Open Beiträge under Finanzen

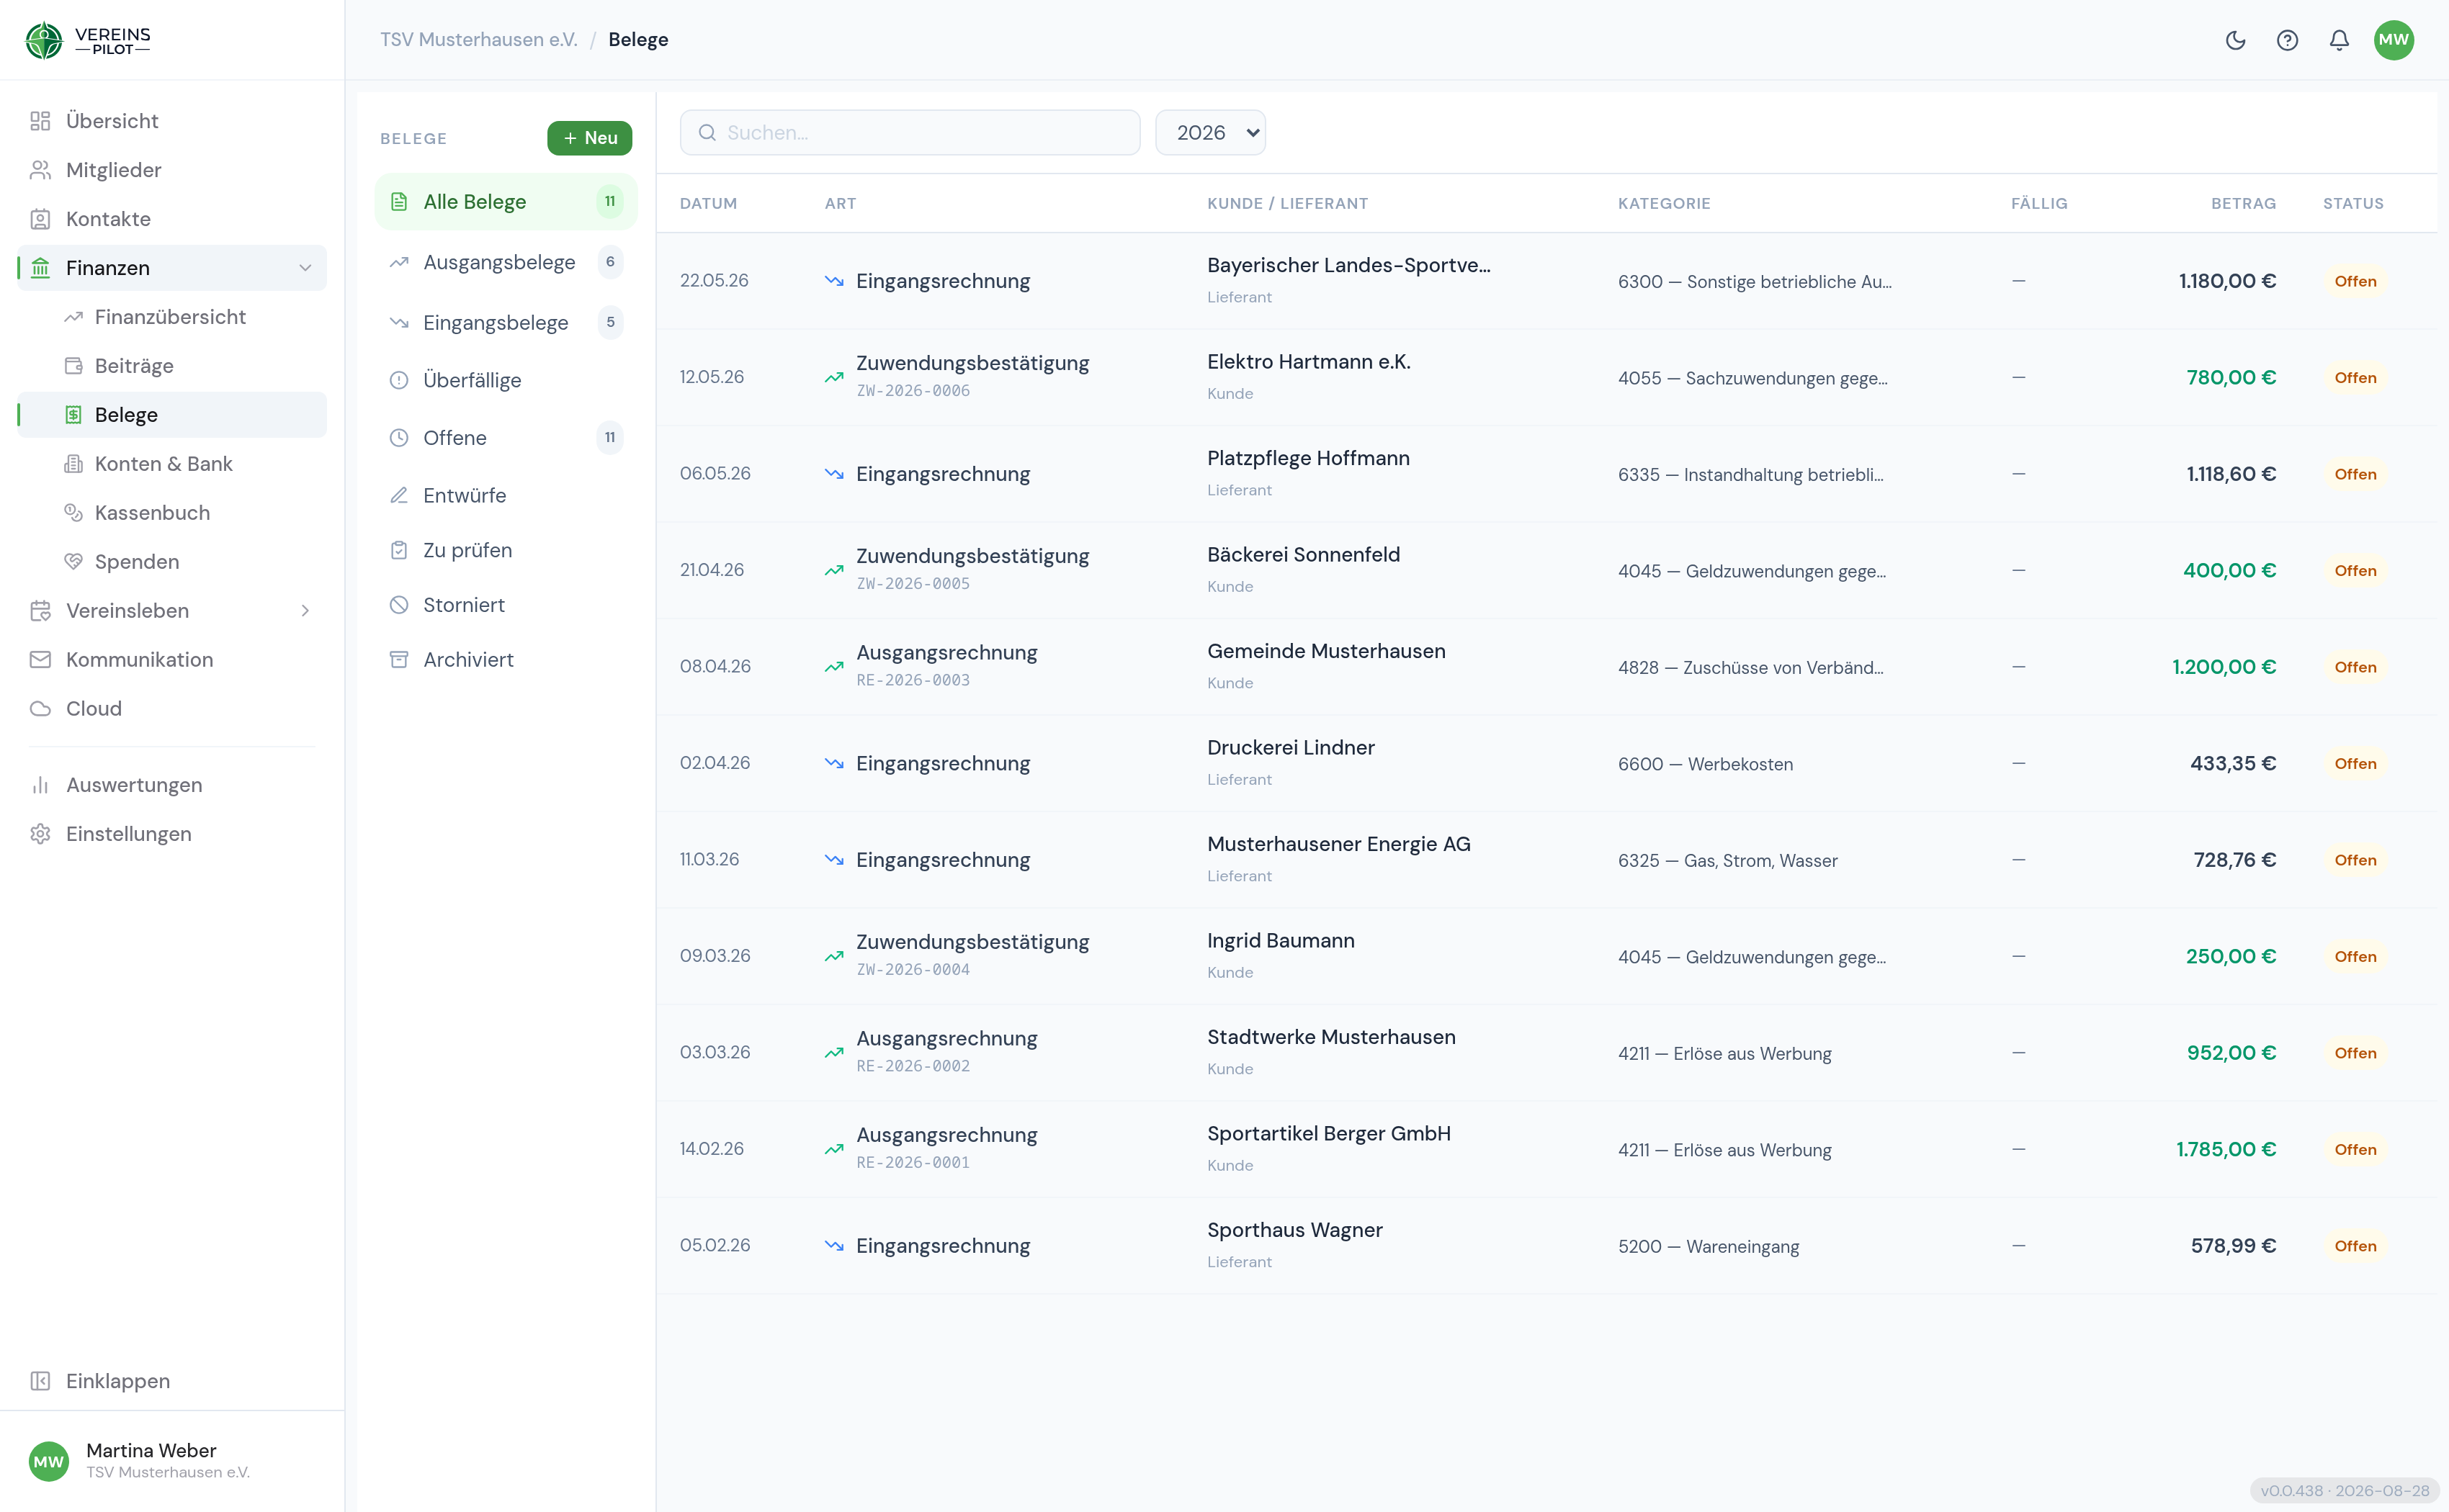[x=172, y=366]
